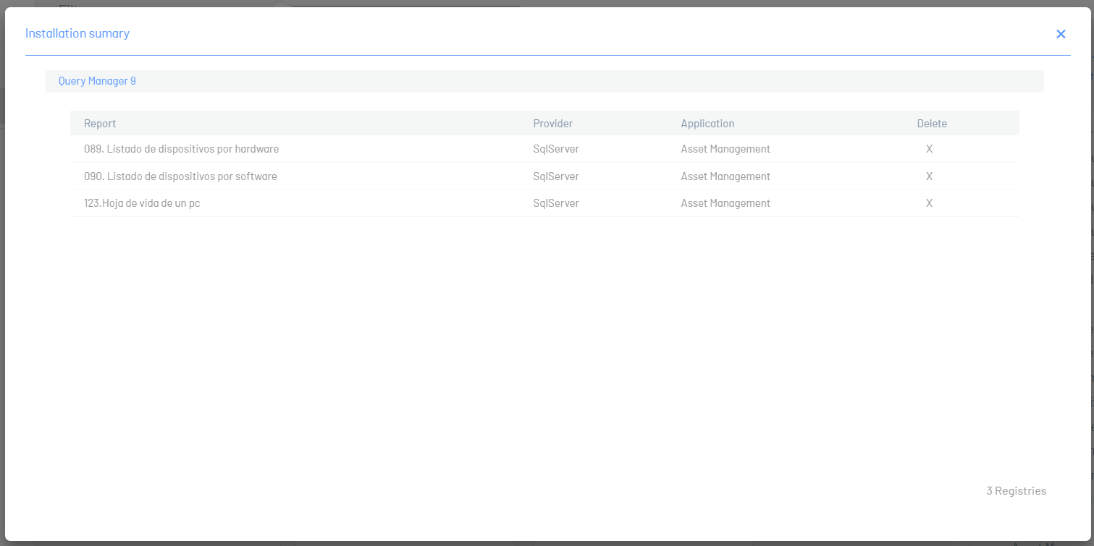The image size is (1094, 546).
Task: Click Asset Management in the 123 report row
Action: [725, 203]
